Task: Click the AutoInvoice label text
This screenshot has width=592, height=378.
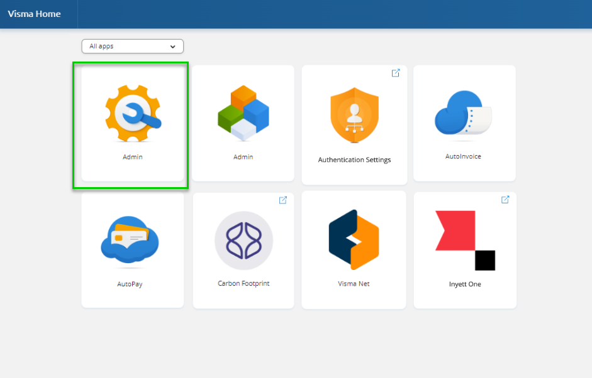Action: [463, 156]
